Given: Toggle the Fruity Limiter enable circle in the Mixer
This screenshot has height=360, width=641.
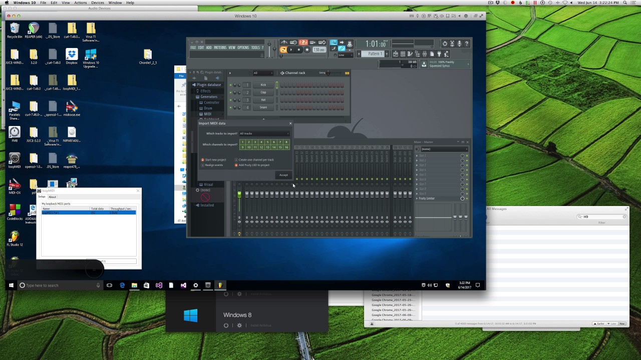Looking at the screenshot, I should (462, 198).
